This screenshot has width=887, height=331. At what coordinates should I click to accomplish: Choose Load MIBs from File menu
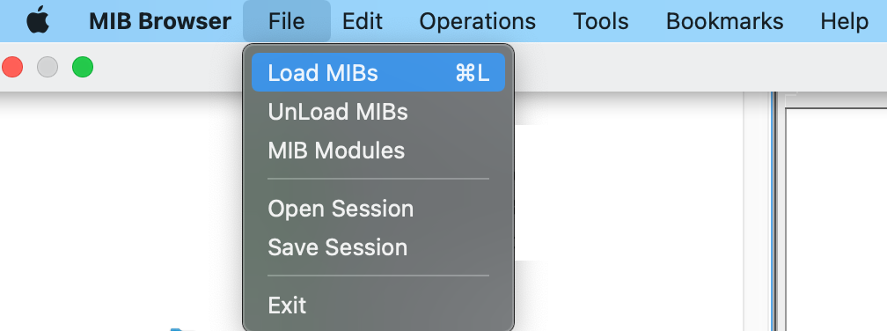tap(378, 72)
